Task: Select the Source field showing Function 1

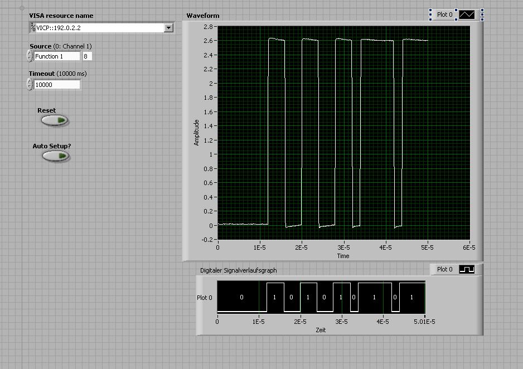Action: pyautogui.click(x=56, y=56)
